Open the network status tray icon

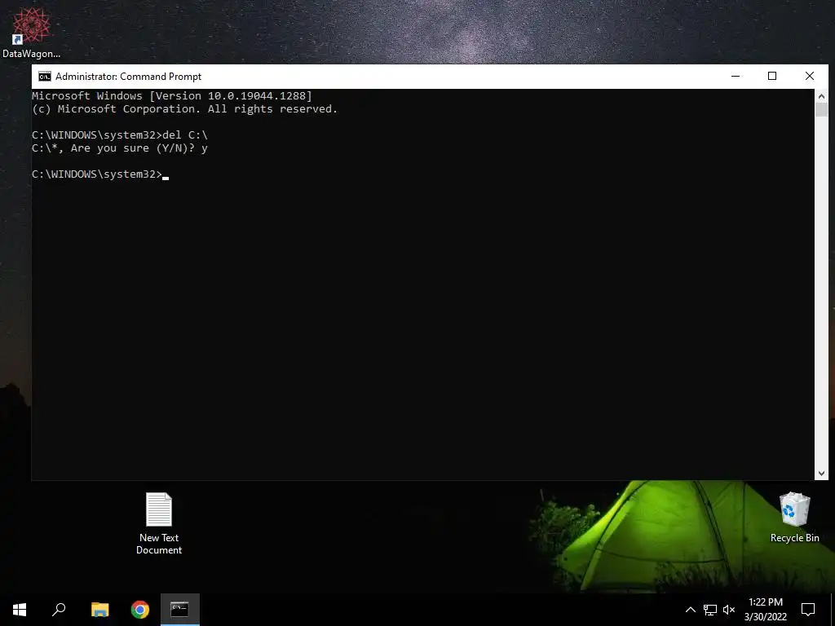click(710, 610)
